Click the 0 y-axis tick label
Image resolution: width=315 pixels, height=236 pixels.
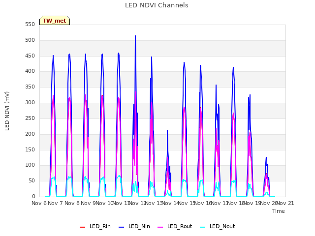click(x=33, y=197)
